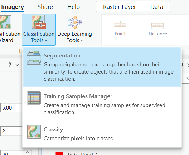Open the Data contextual tab
This screenshot has width=189, height=155.
click(157, 7)
